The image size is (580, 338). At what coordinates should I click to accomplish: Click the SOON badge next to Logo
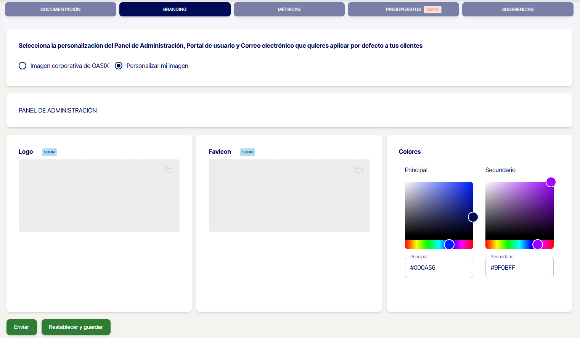[x=49, y=152]
